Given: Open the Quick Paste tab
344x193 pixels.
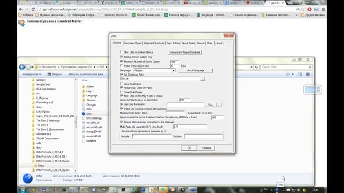Looking at the screenshot, I should (x=188, y=43).
